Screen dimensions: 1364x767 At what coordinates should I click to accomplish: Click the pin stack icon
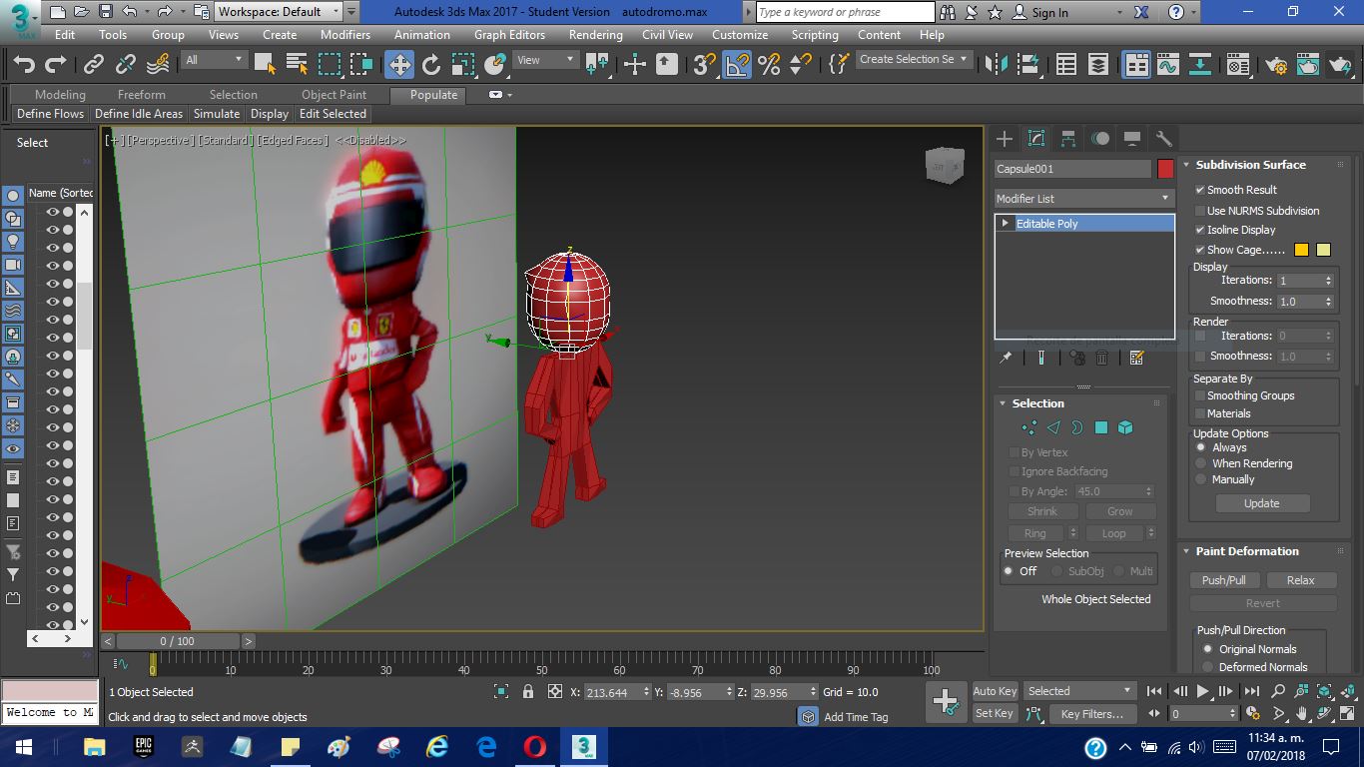(1007, 358)
